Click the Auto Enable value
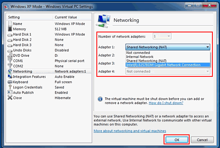This screenshot has width=220, height=148. 64,77
